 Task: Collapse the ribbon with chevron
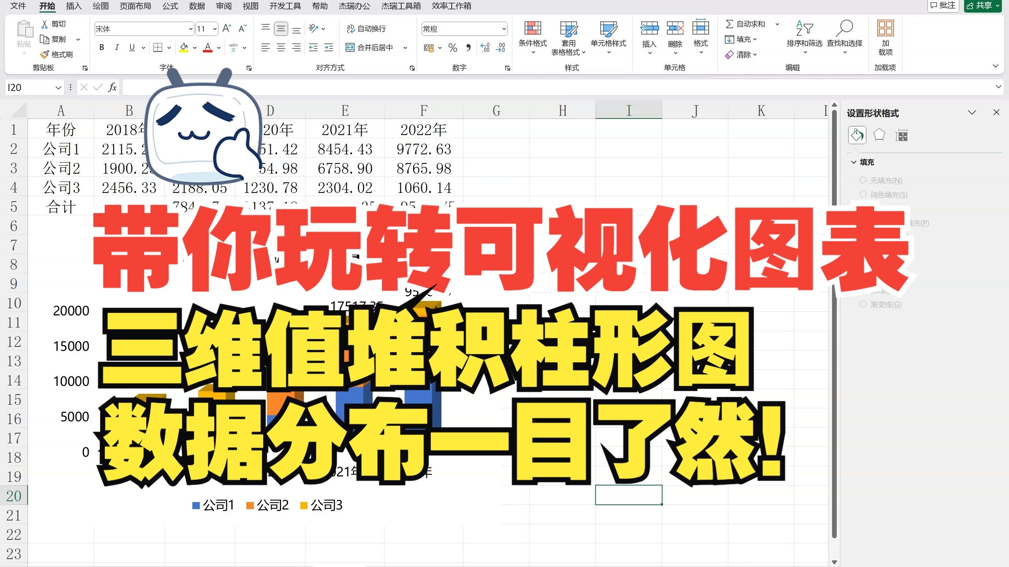click(x=996, y=66)
